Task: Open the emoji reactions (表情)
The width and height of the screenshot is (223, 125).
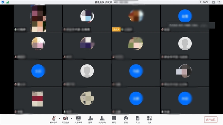Action: tap(126, 120)
